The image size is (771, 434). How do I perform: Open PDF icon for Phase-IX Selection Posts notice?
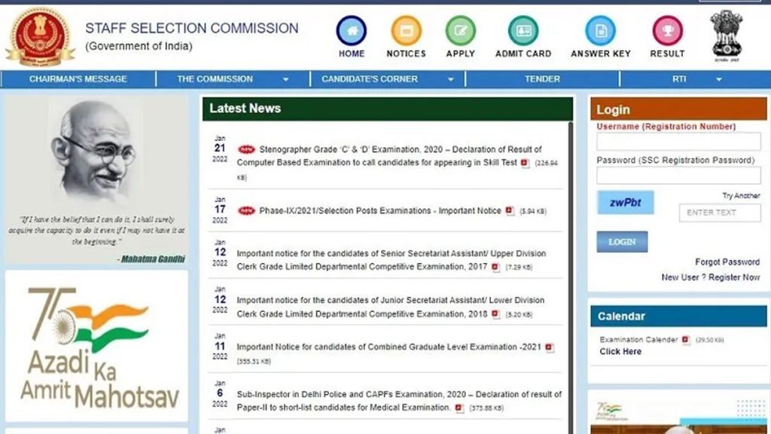510,211
